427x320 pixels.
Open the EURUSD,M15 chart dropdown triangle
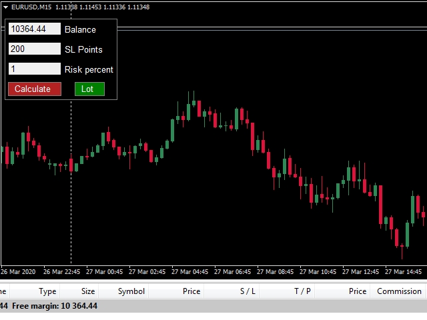click(5, 7)
